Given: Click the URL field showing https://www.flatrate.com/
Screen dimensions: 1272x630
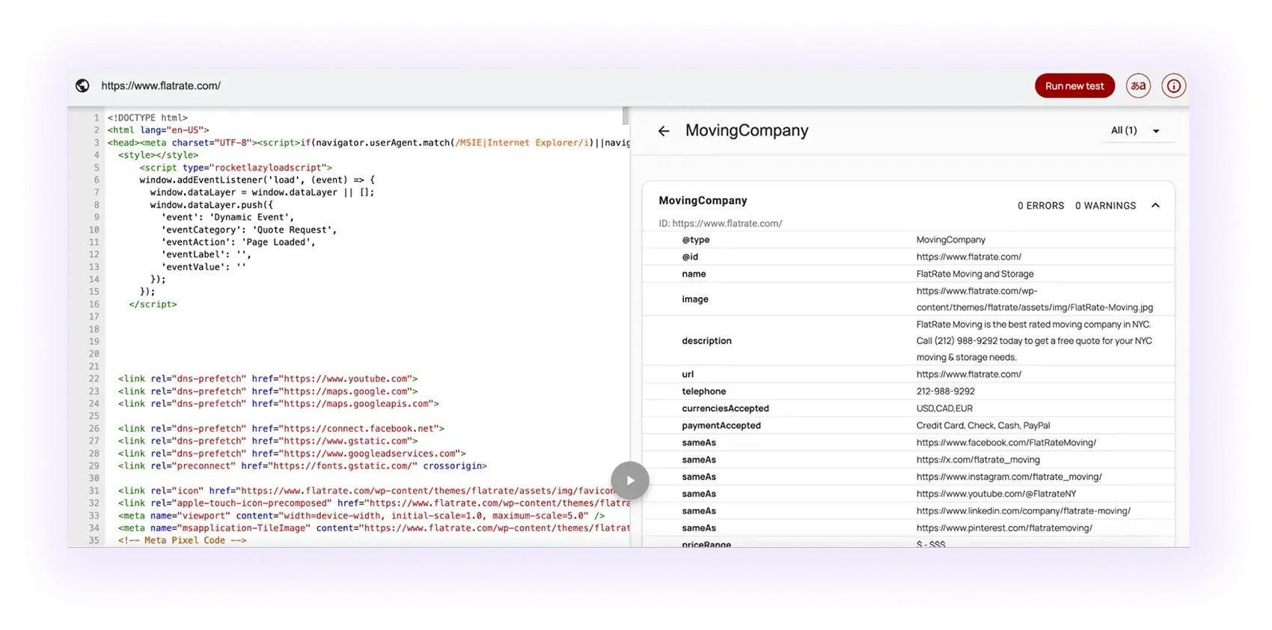Looking at the screenshot, I should [x=161, y=85].
